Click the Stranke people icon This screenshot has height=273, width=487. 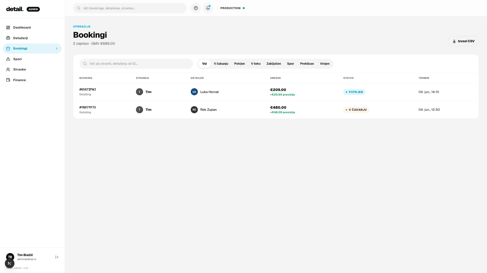coord(8,69)
